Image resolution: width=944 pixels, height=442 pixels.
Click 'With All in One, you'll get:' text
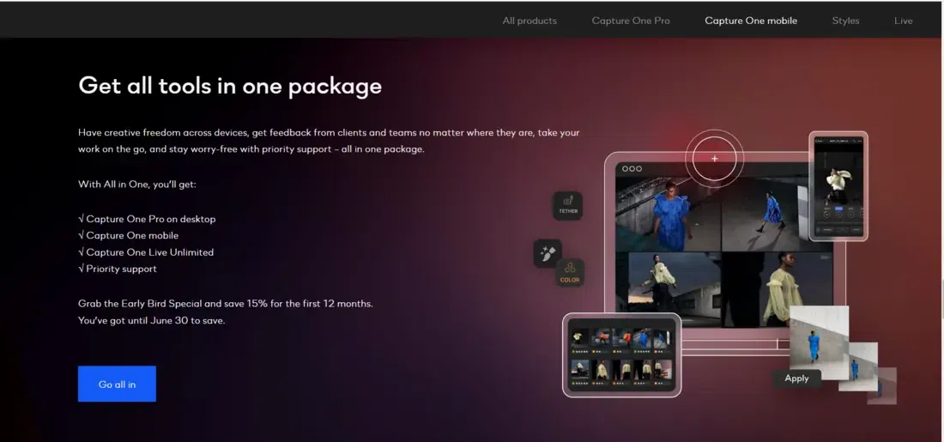pyautogui.click(x=137, y=185)
